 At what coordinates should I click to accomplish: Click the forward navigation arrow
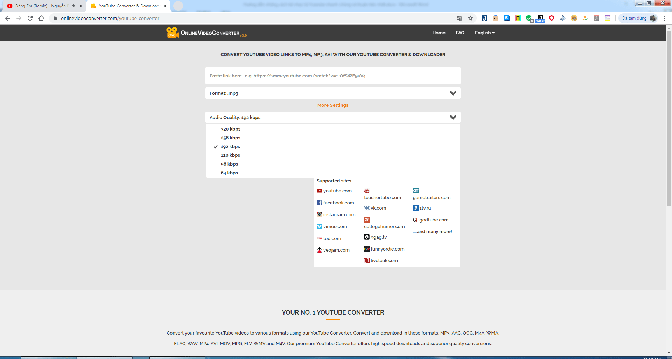tap(19, 18)
